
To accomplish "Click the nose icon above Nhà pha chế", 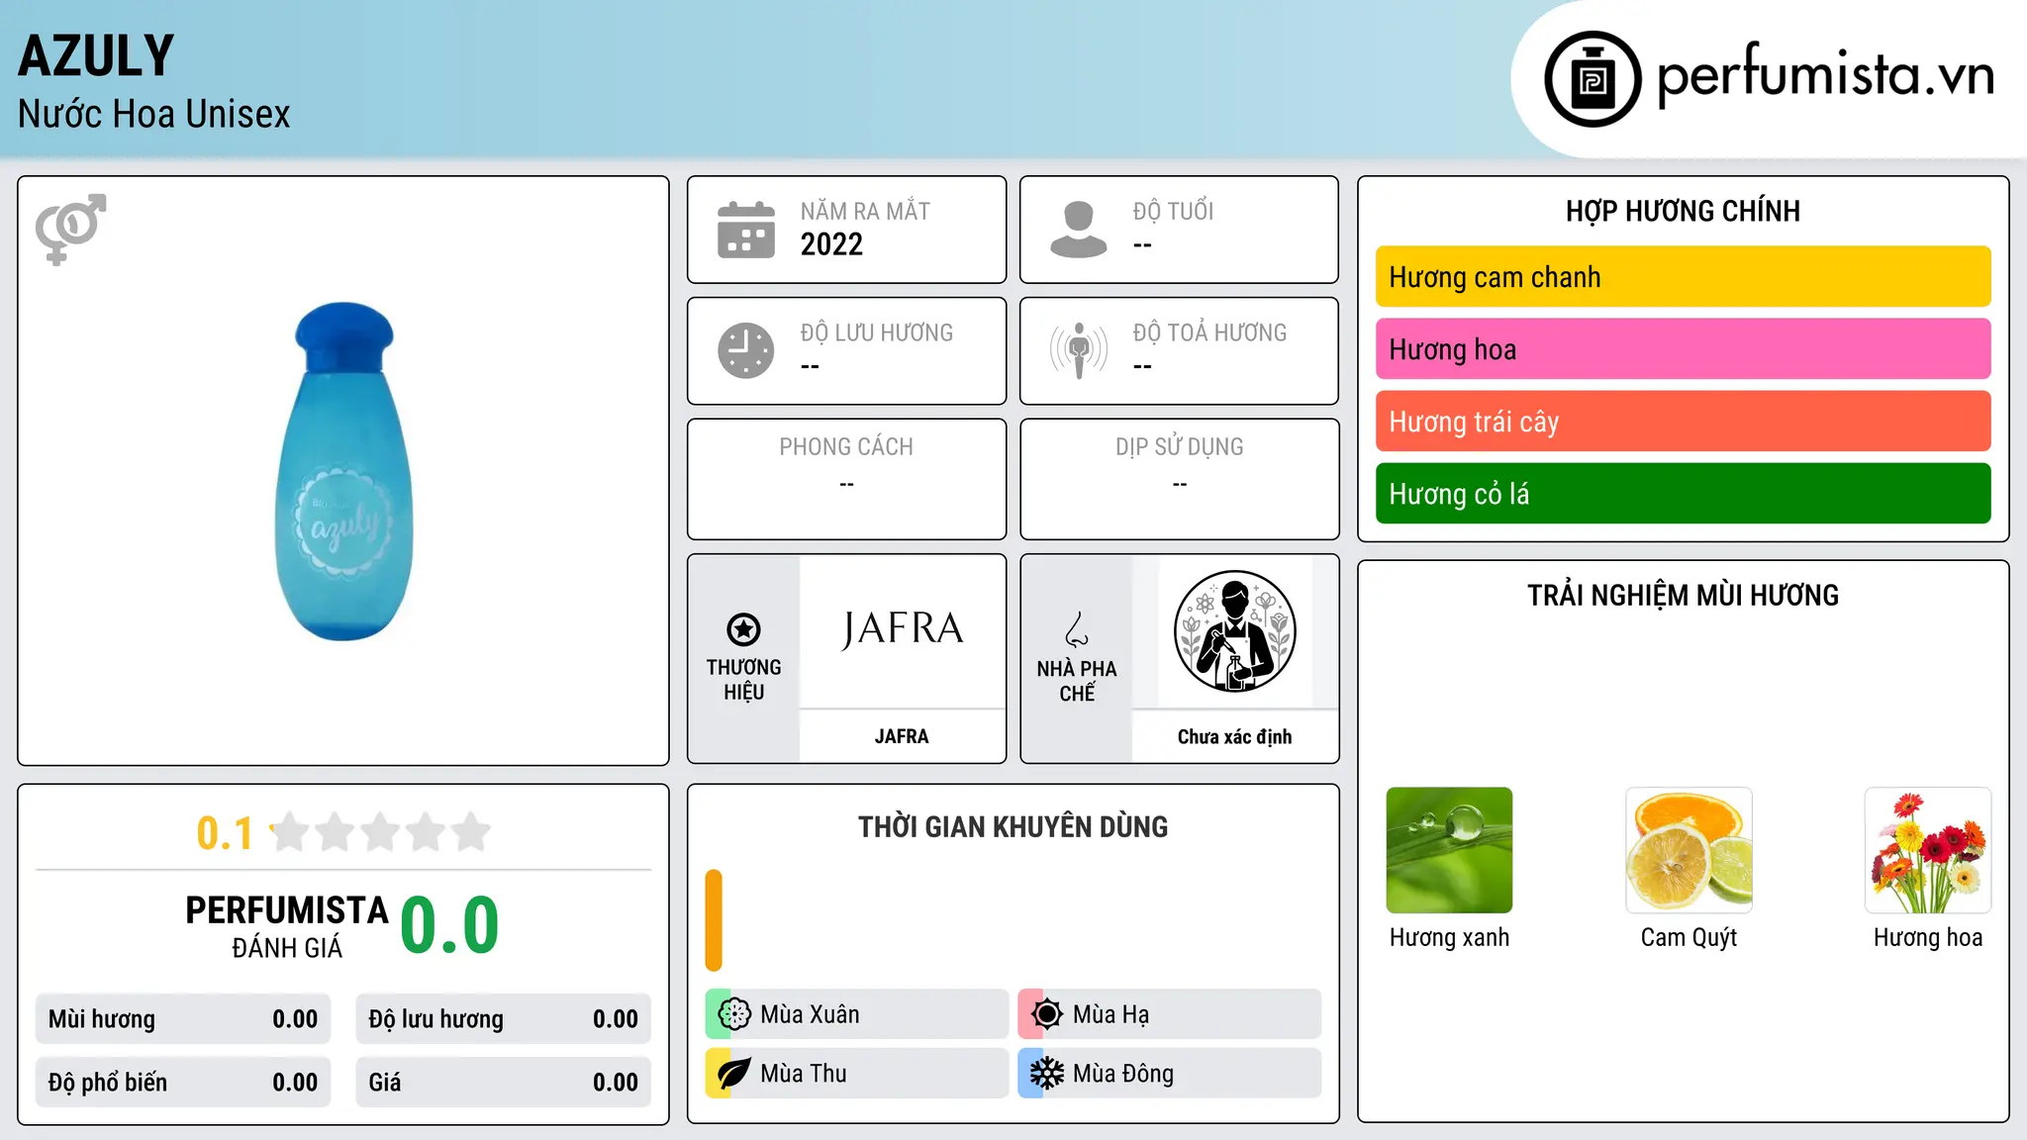I will (x=1077, y=629).
